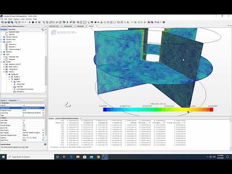Image resolution: width=232 pixels, height=174 pixels.
Task: Open Task View from taskbar
Action: [64, 157]
